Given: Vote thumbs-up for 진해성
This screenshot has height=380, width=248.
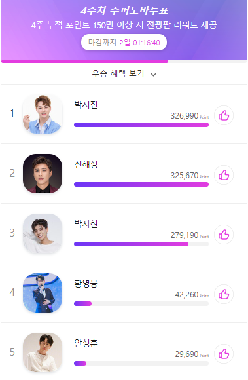Looking at the screenshot, I should 224,175.
